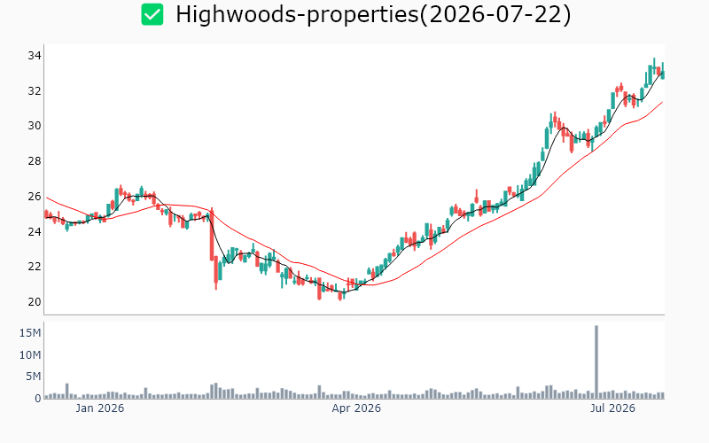The height and width of the screenshot is (443, 709).
Task: Click the long red candlestick in February drop
Action: click(211, 234)
